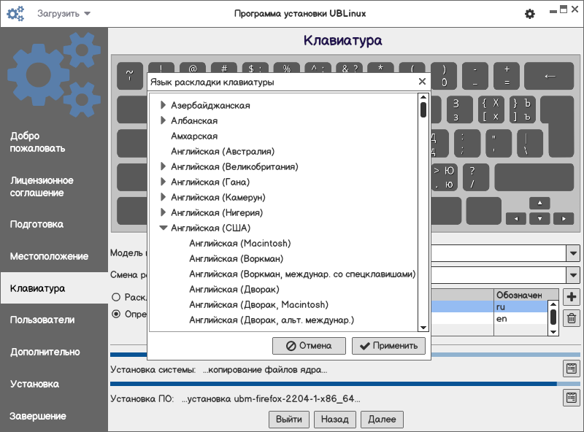Image resolution: width=584 pixels, height=432 pixels.
Task: Go to Местоположение step
Action: coord(54,256)
